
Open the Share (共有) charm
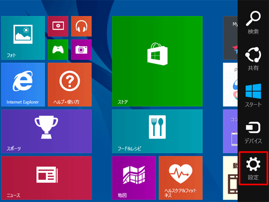click(253, 59)
